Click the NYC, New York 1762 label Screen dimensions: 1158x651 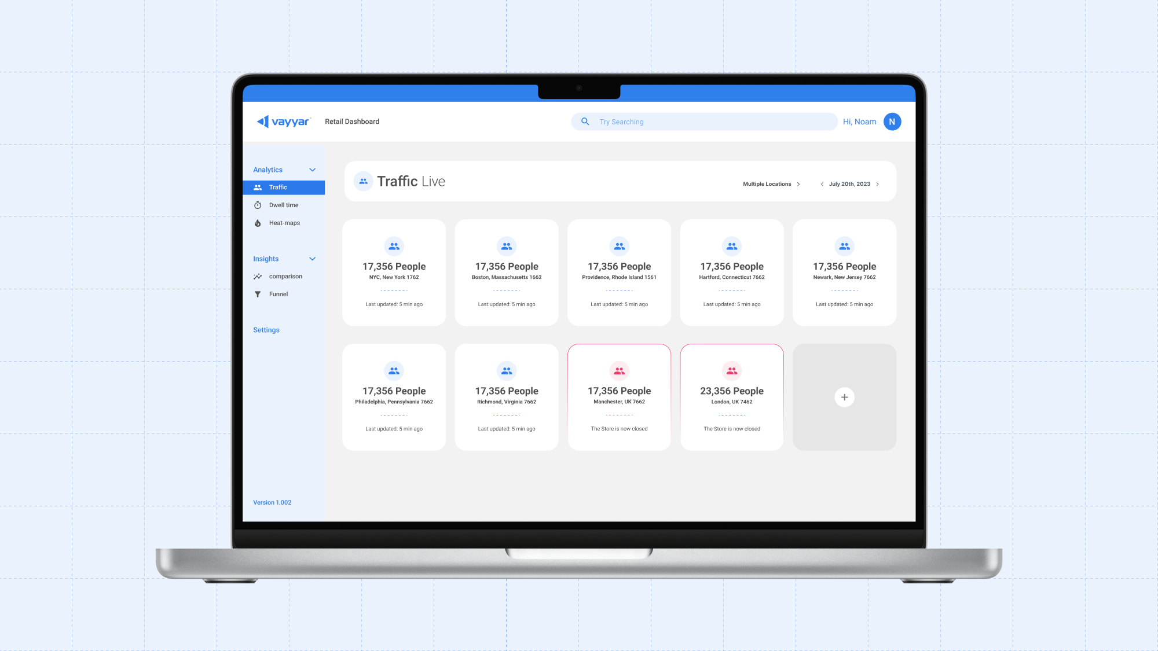394,277
